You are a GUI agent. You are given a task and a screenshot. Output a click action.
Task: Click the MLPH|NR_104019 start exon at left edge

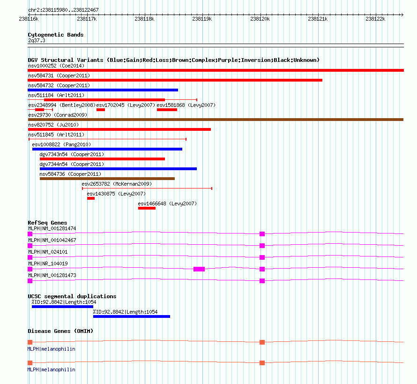[x=30, y=269]
